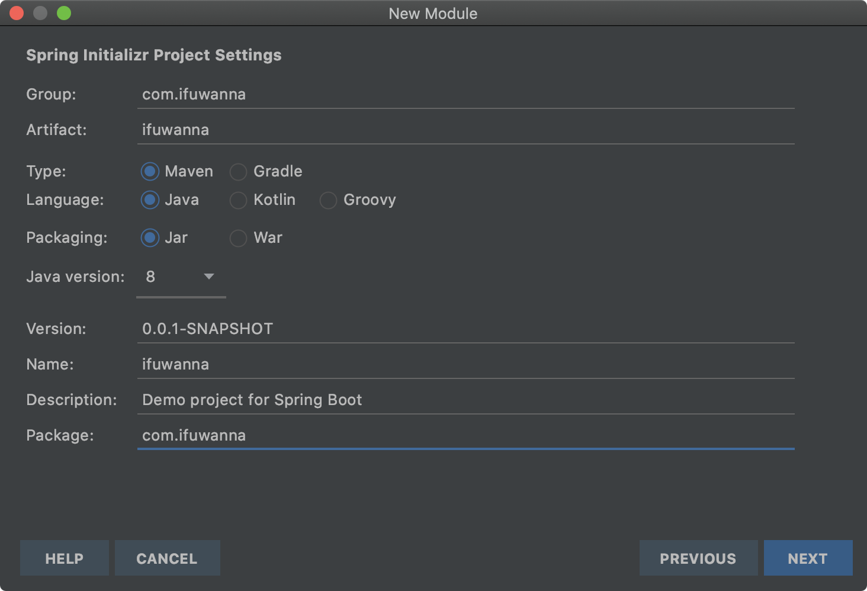Screen dimensions: 867x591
Task: Close the New Module window
Action: pos(17,13)
